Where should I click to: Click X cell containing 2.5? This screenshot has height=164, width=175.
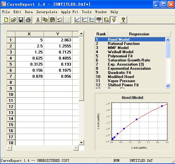pyautogui.click(x=29, y=46)
